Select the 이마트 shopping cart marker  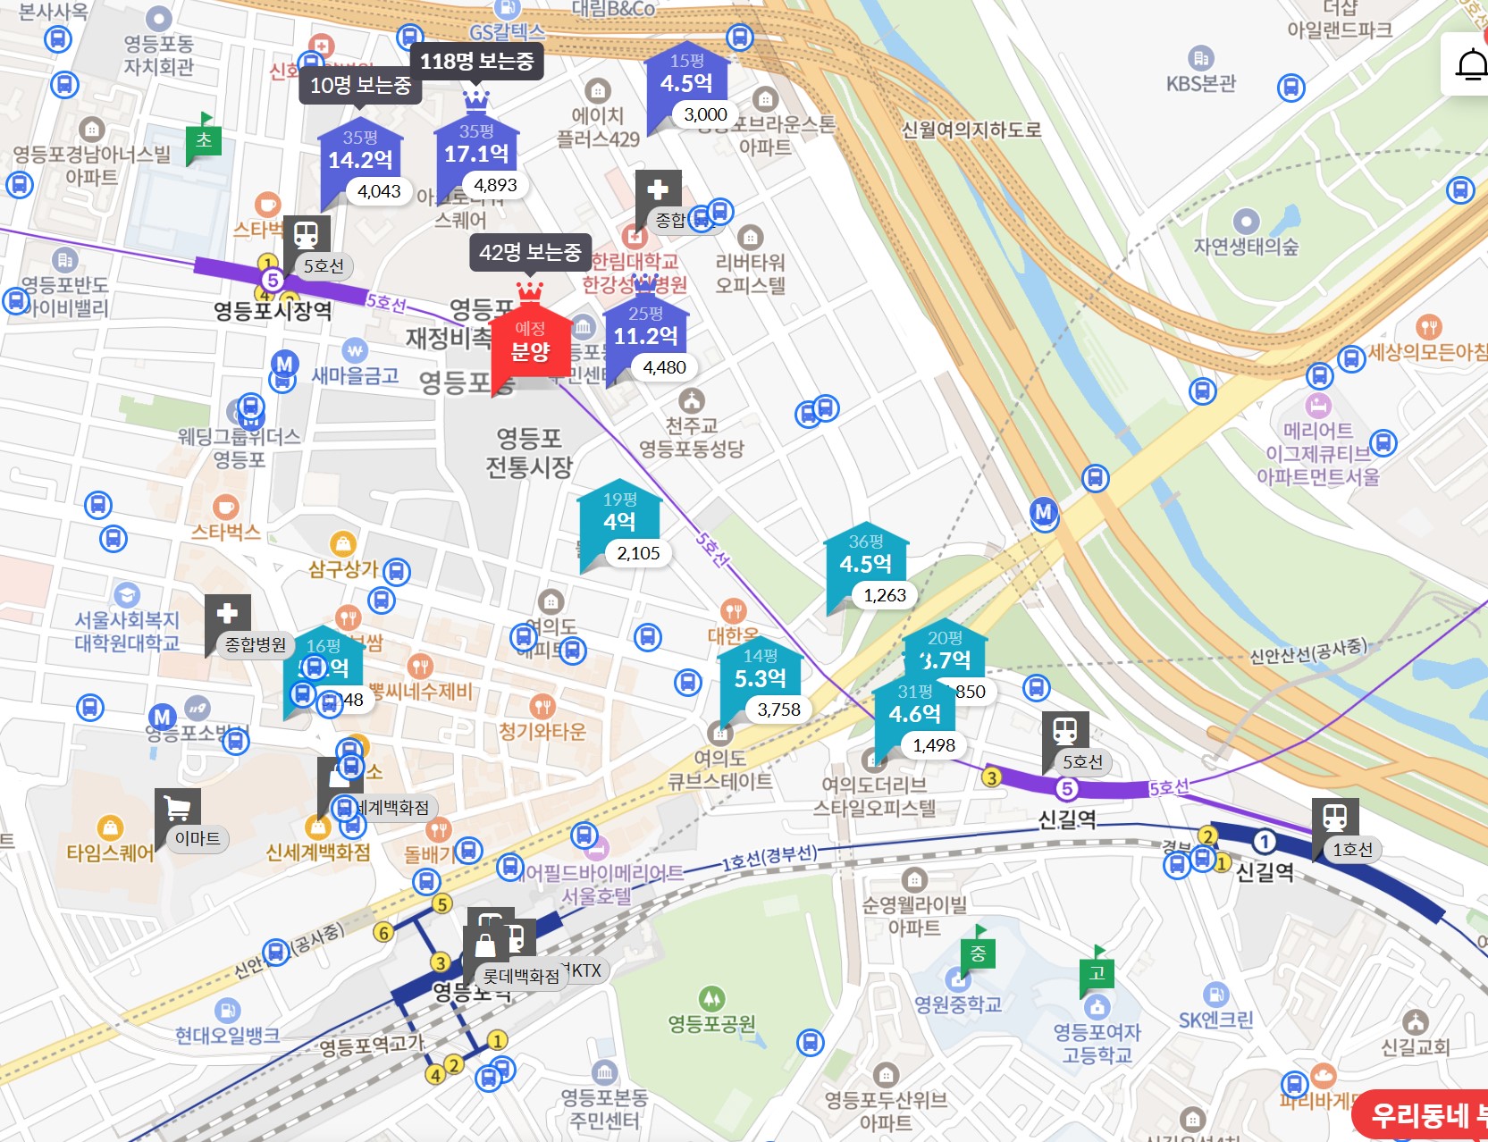point(178,810)
